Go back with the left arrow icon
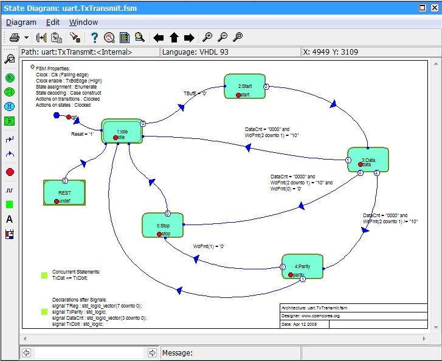This screenshot has width=442, height=361. pyautogui.click(x=159, y=38)
